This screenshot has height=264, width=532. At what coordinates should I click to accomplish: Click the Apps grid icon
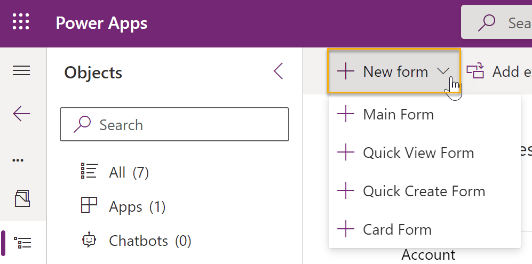[89, 206]
